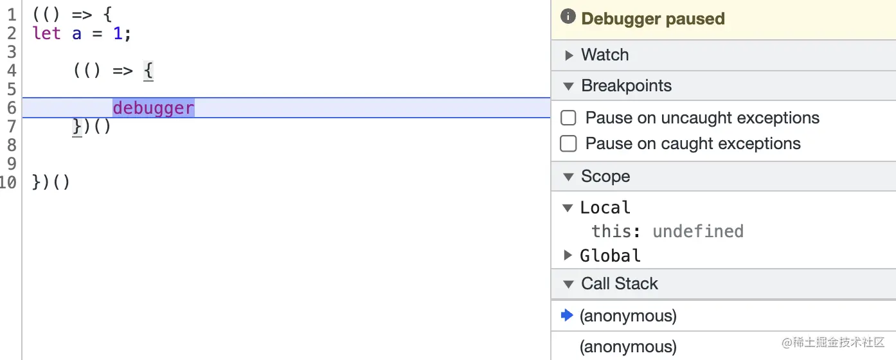Click line number 4 in the gutter

pos(12,71)
